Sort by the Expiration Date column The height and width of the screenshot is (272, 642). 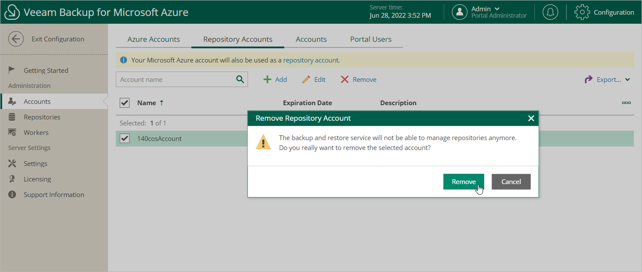tap(308, 103)
